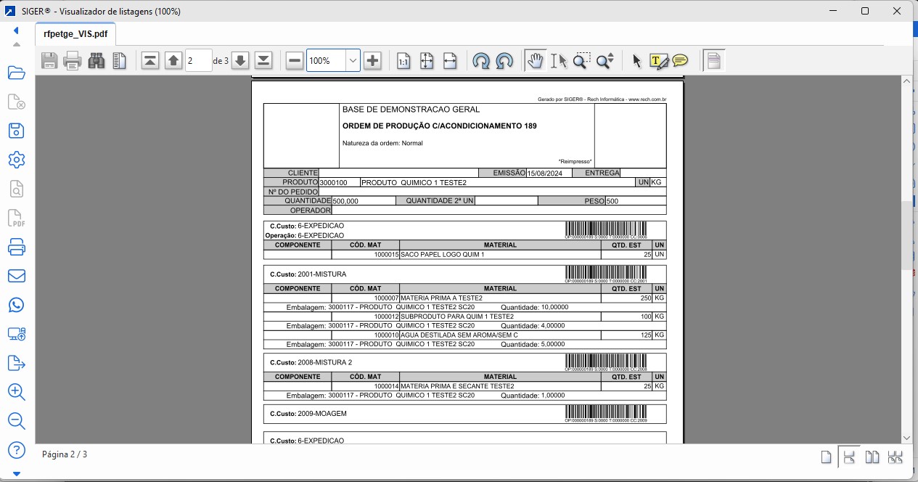This screenshot has width=918, height=482.
Task: Fit the page to window width
Action: pyautogui.click(x=450, y=60)
